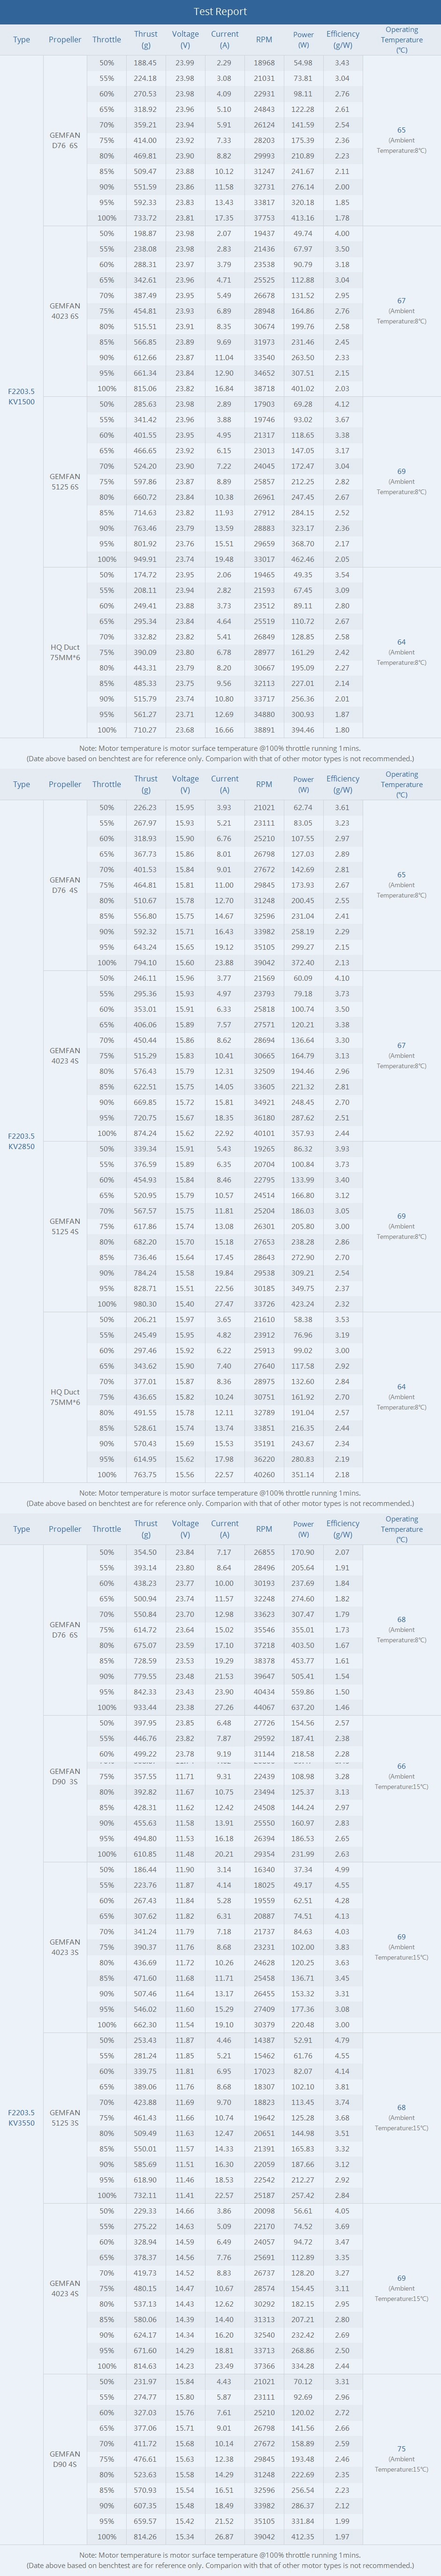441x2576 pixels.
Task: Click the GEMFAN 5125 4S propeller cell
Action: [65, 1226]
